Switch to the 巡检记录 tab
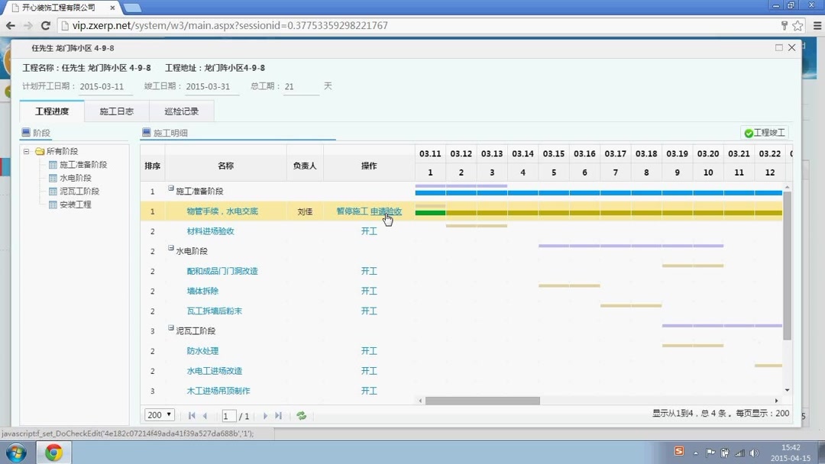 (x=181, y=110)
